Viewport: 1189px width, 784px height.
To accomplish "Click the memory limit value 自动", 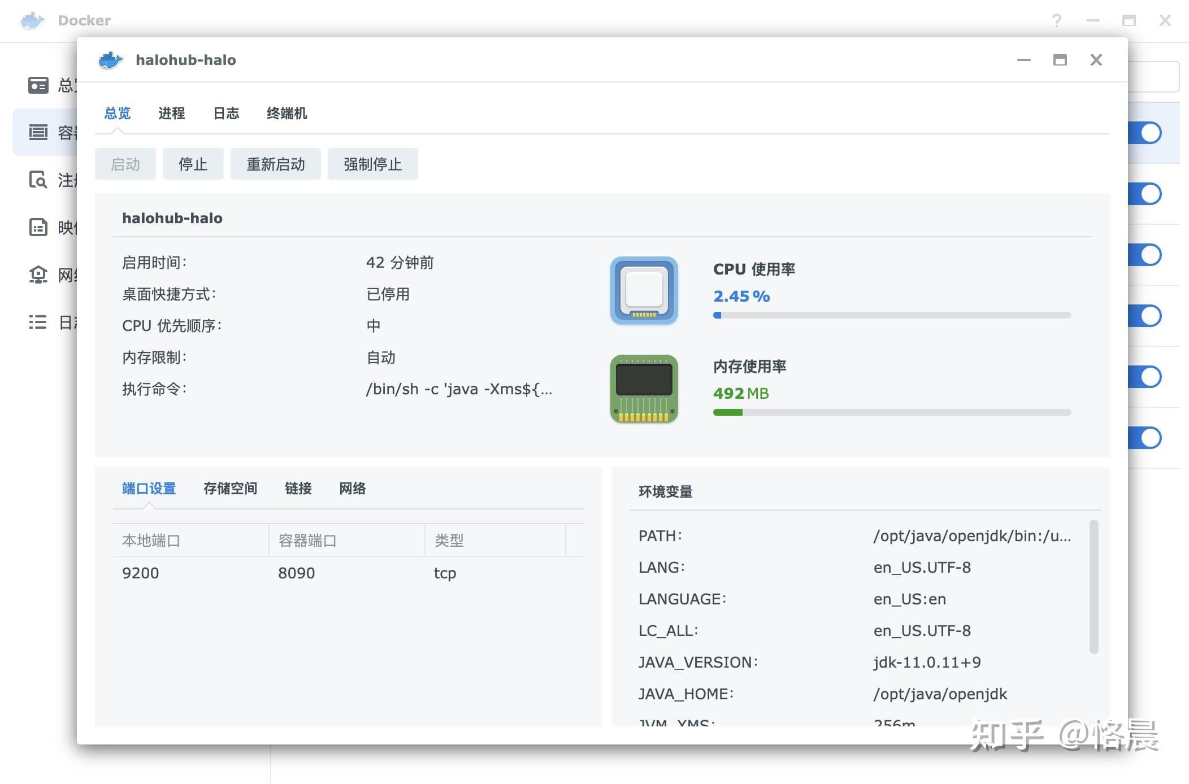I will pyautogui.click(x=381, y=358).
